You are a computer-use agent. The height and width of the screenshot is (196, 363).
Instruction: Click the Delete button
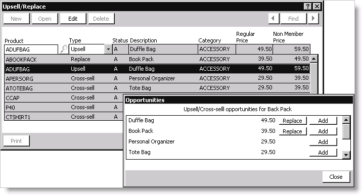[101, 19]
